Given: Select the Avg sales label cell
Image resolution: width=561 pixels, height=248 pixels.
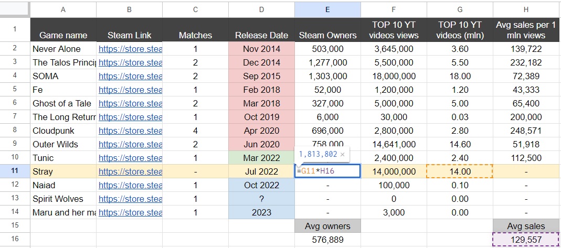Looking at the screenshot, I should pyautogui.click(x=527, y=226).
